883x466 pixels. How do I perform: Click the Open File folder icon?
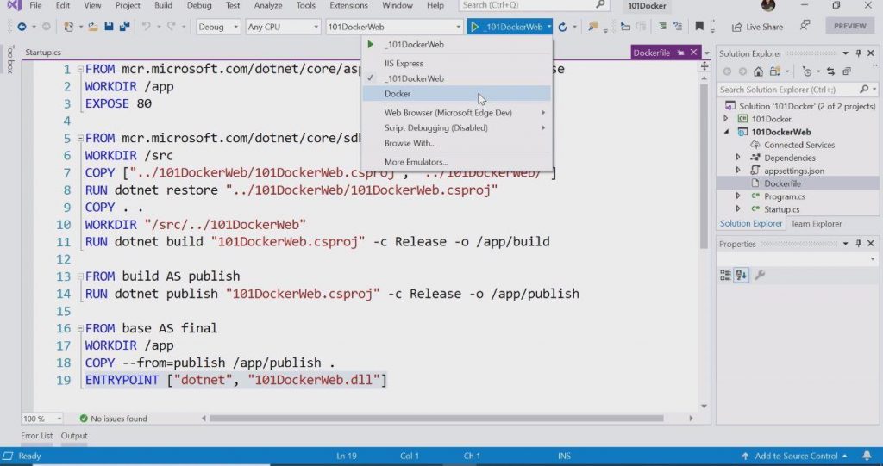tap(93, 27)
